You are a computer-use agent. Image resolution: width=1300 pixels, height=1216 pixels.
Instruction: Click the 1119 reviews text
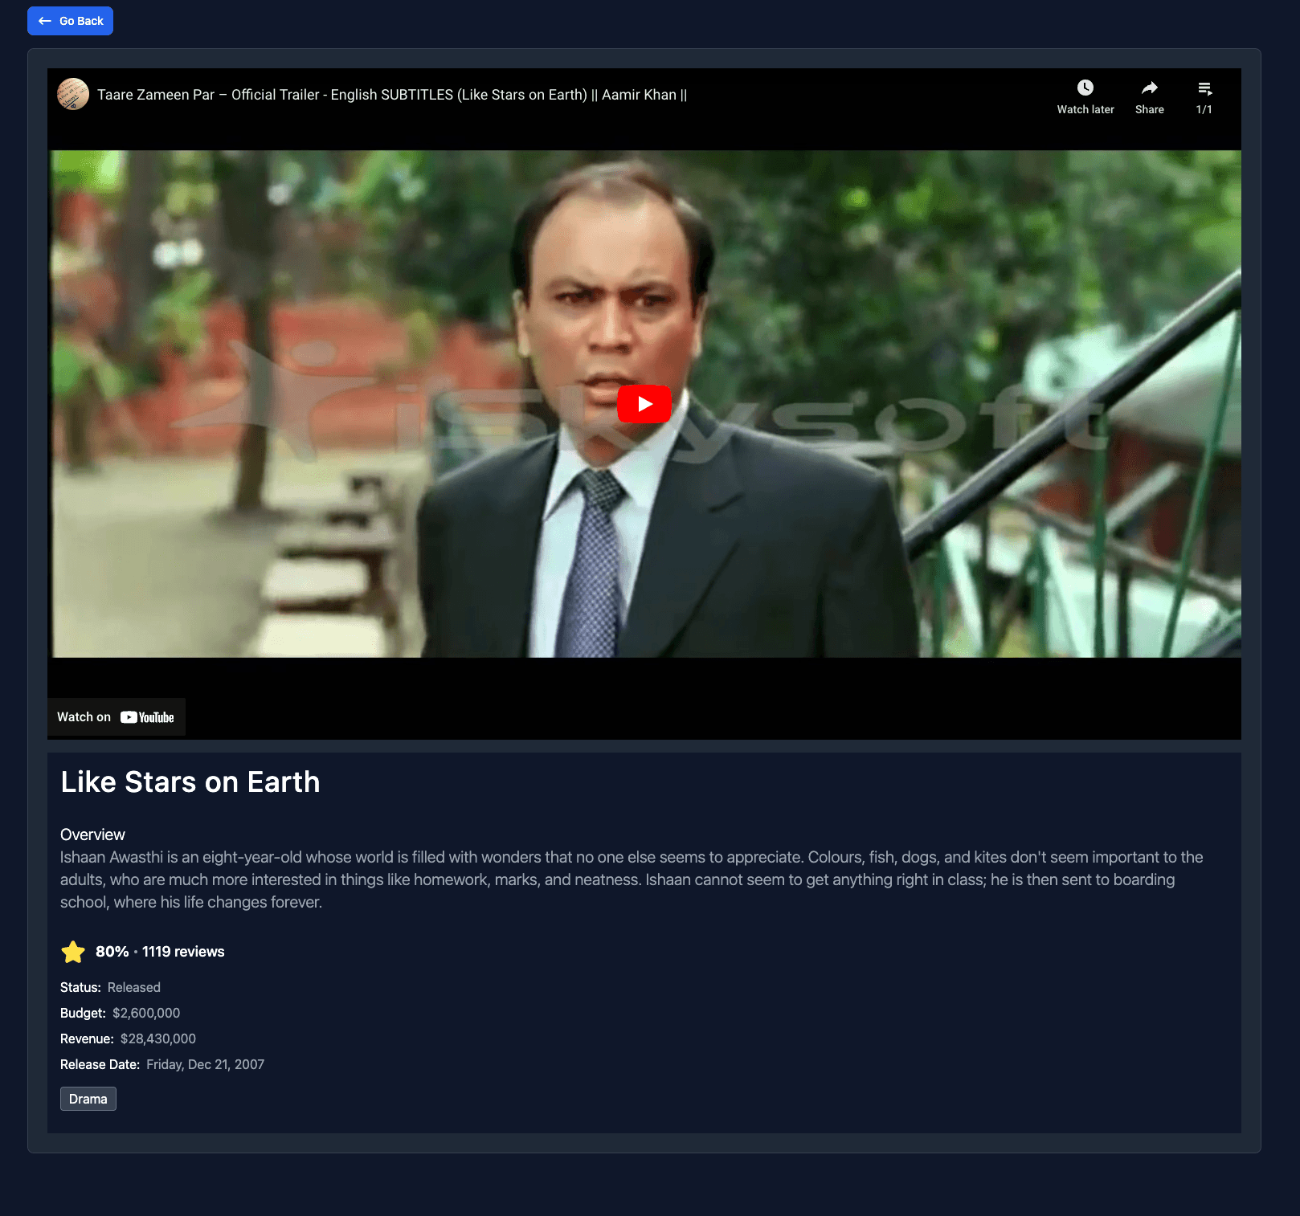183,952
